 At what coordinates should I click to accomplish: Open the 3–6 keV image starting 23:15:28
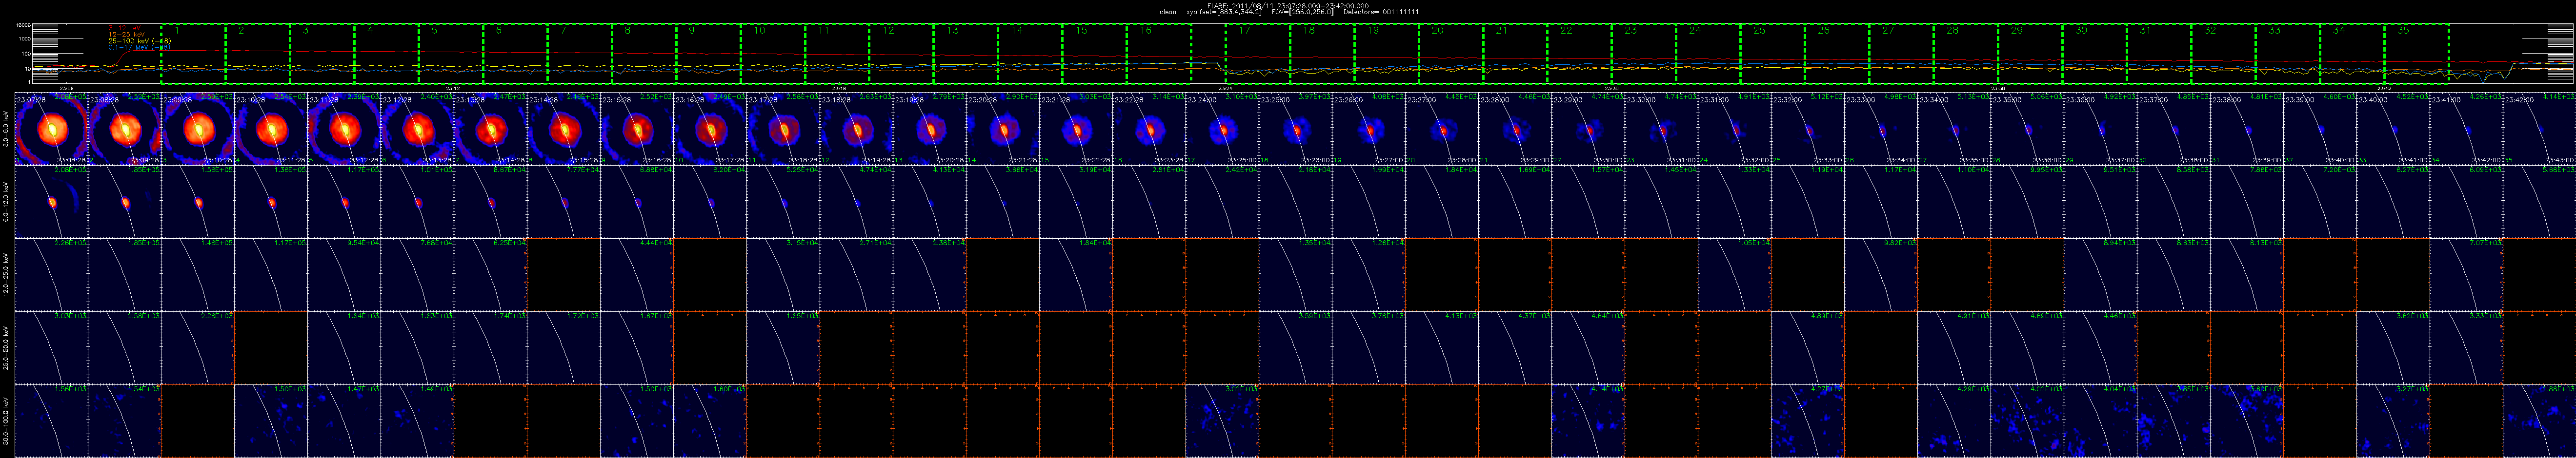coord(636,129)
